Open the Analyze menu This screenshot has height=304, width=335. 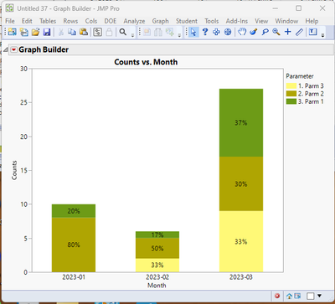click(134, 21)
